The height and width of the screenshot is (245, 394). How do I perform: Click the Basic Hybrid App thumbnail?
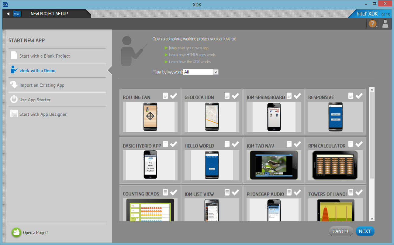coord(150,165)
